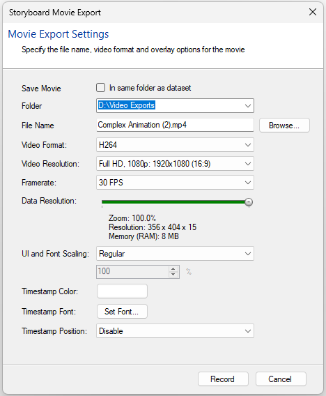This screenshot has height=396, width=326.
Task: Click the highlighted D:\Video Exports folder text
Action: pos(126,105)
